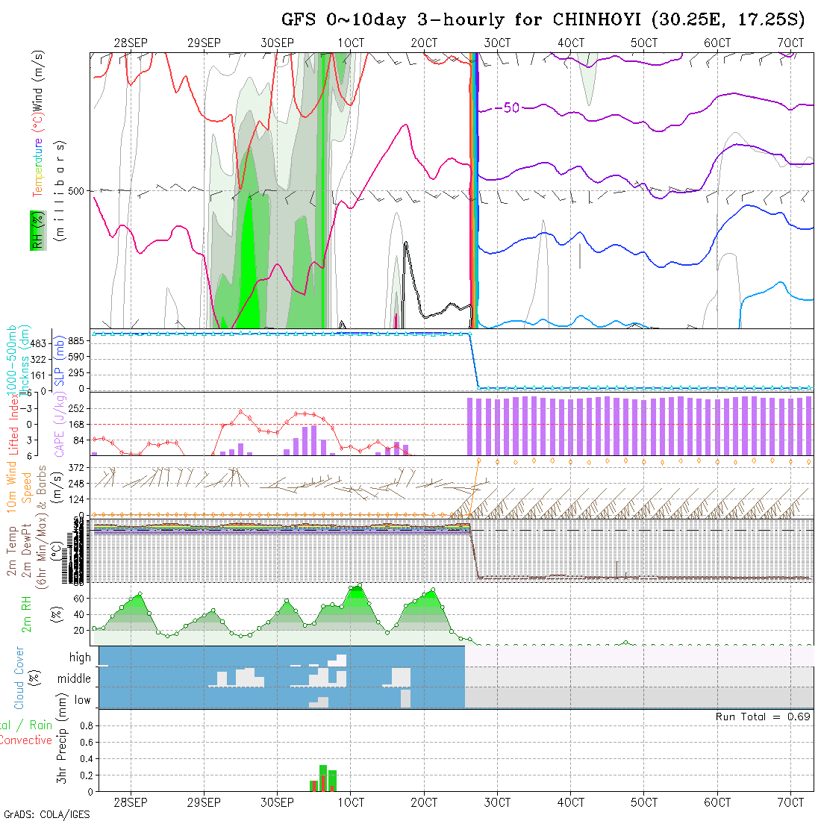Select the 7OCT label on the bottom axis
Viewport: 821px width, 821px height.
click(x=790, y=802)
